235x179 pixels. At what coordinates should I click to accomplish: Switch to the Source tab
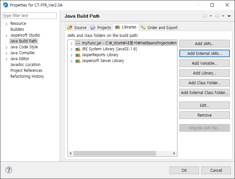pyautogui.click(x=77, y=27)
